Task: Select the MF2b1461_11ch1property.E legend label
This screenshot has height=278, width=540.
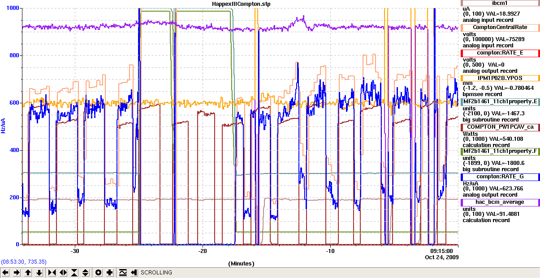Action: click(x=499, y=102)
